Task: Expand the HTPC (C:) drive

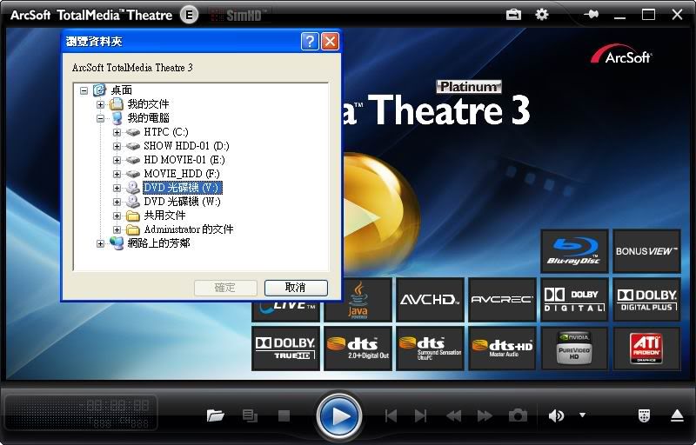Action: coord(117,132)
